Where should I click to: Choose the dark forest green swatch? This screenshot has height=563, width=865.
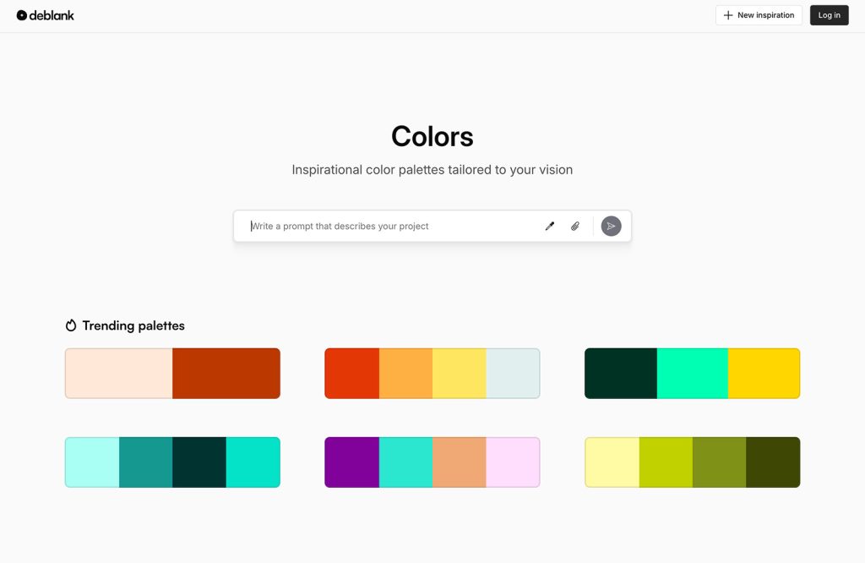pyautogui.click(x=620, y=373)
